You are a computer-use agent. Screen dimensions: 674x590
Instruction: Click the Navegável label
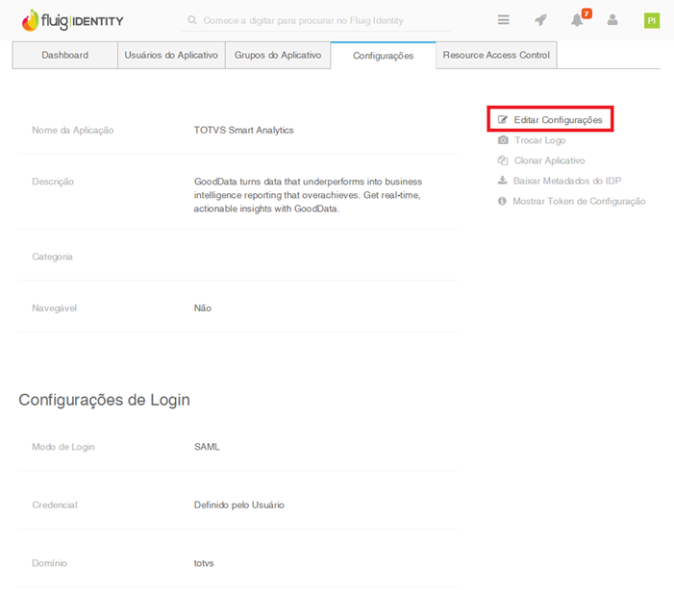pyautogui.click(x=54, y=307)
